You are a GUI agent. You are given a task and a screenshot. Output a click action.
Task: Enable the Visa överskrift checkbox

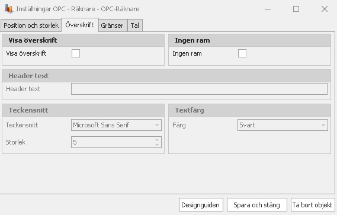[76, 53]
